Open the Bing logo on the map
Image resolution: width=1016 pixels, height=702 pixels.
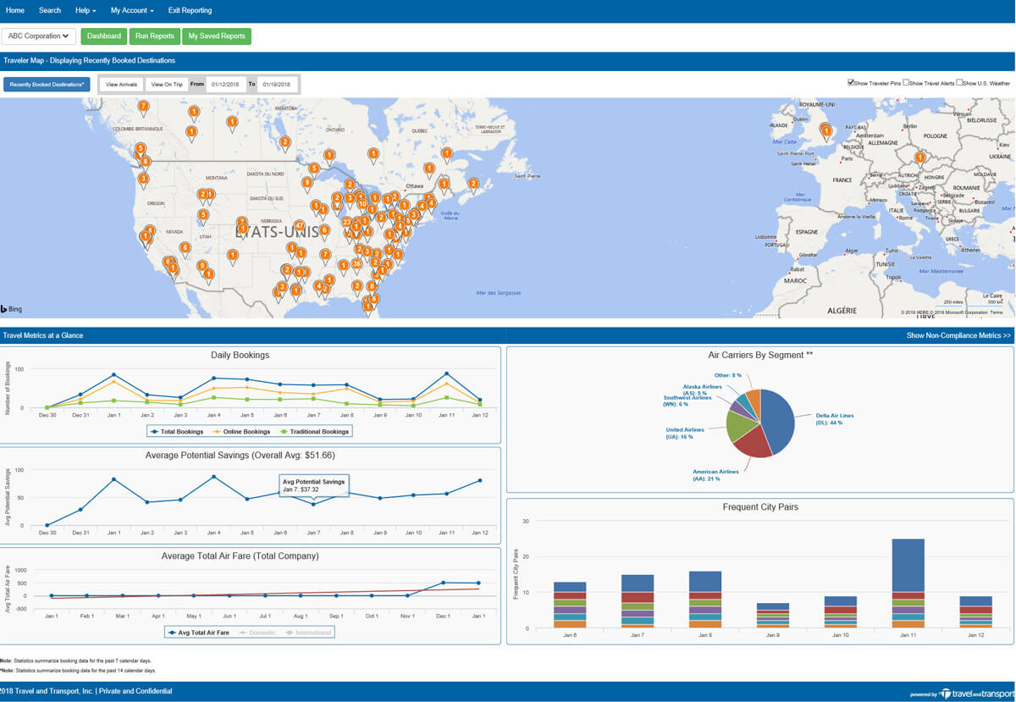tap(11, 309)
